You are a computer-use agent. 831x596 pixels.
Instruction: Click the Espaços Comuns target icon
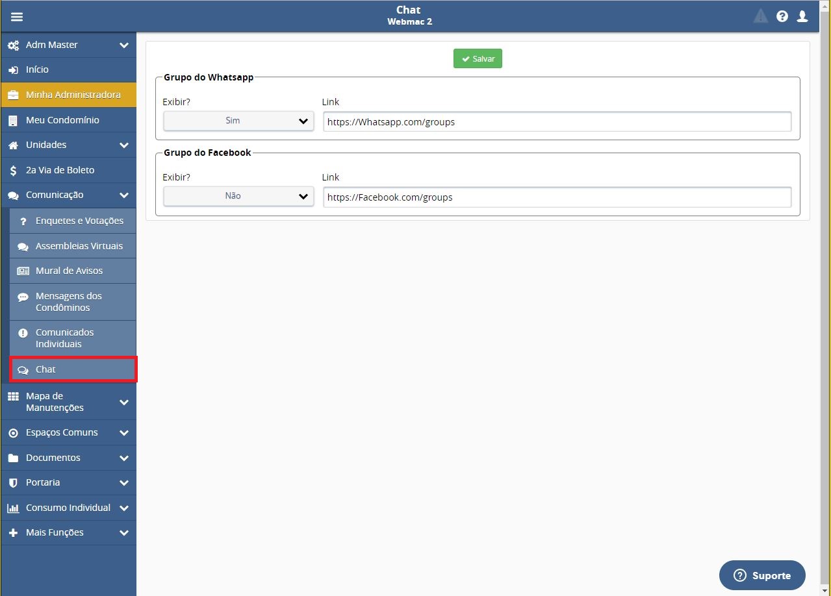click(x=13, y=433)
